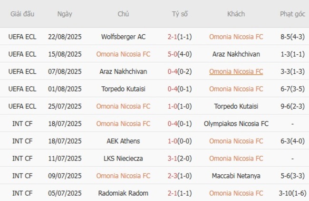Open Olympiakos Nicosia FC team page
The width and height of the screenshot is (309, 201).
pos(236,124)
